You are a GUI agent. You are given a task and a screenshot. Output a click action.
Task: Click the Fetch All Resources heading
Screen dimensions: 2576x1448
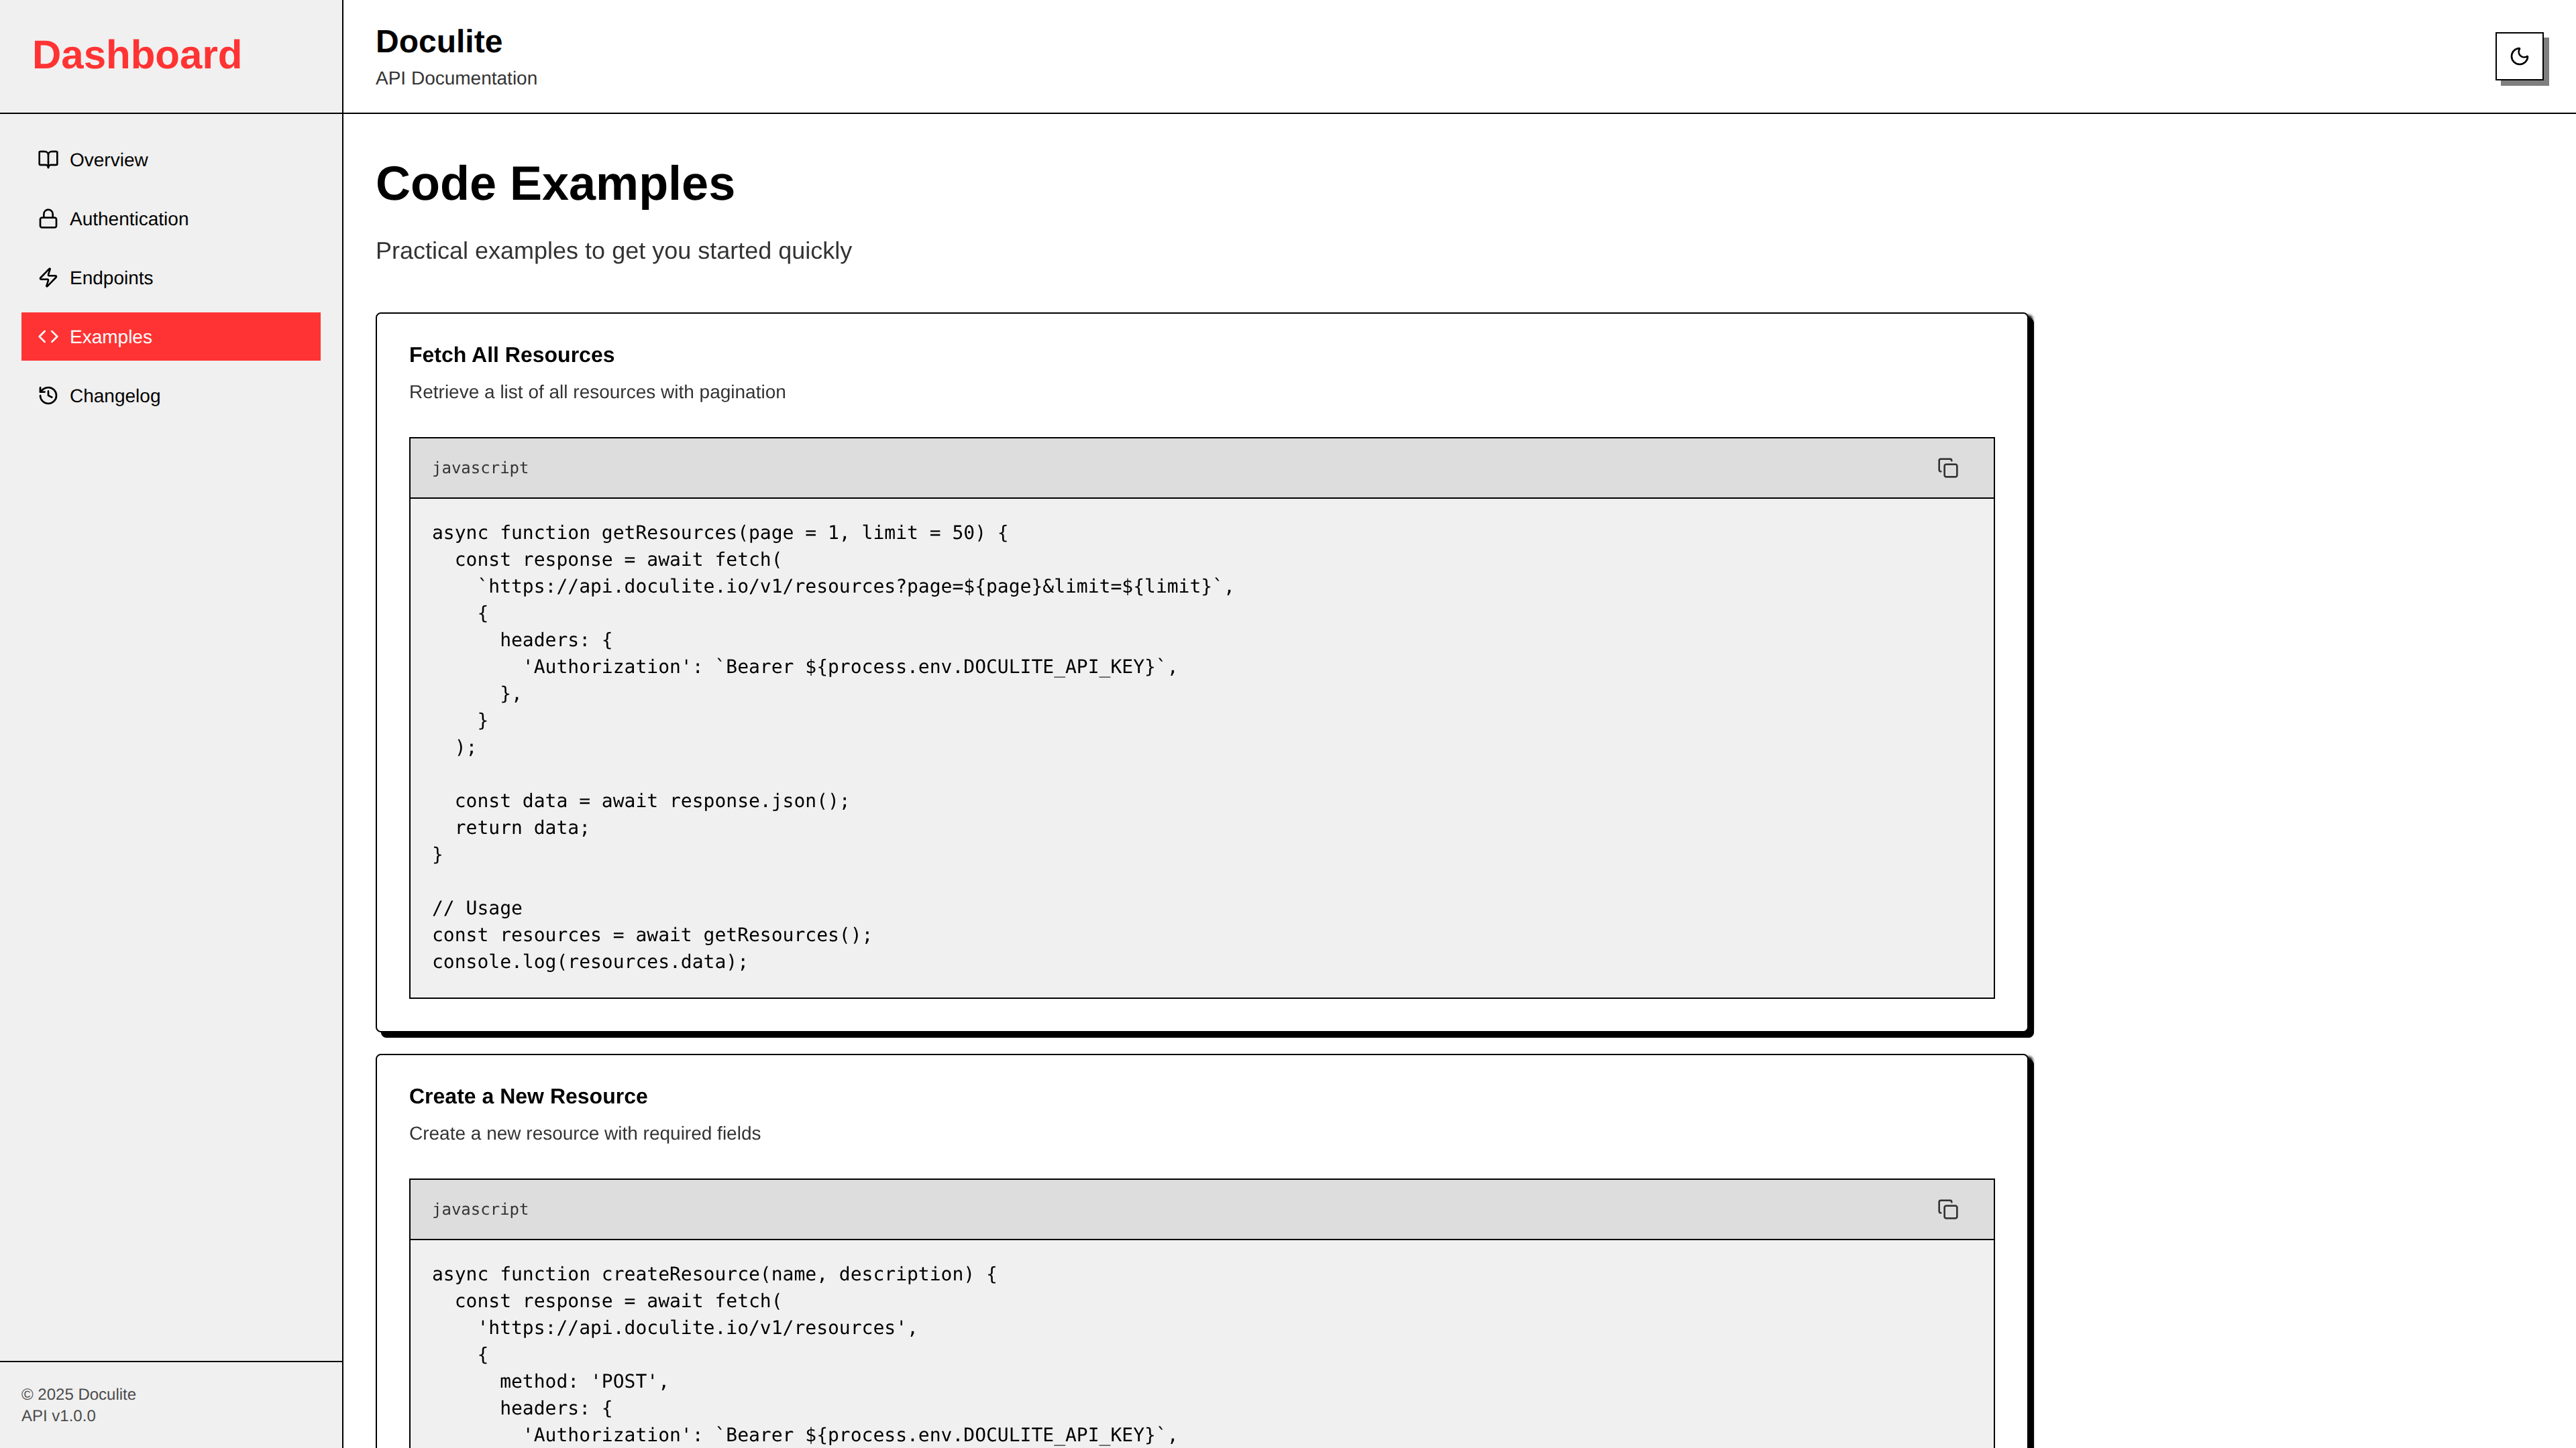[x=511, y=355]
